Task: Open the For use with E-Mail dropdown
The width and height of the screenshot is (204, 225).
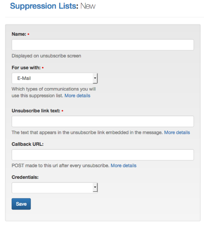Action: click(55, 78)
